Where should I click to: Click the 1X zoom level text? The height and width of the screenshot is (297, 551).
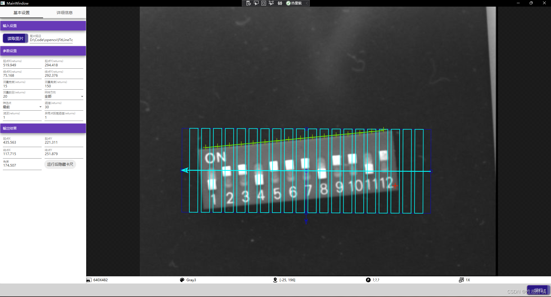point(468,280)
